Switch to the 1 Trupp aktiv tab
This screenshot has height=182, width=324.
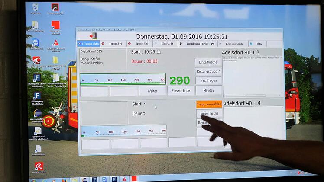(x=88, y=44)
